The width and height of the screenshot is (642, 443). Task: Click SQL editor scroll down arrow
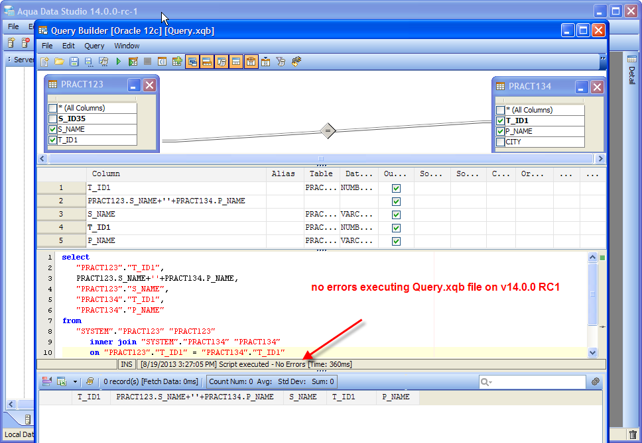point(592,352)
